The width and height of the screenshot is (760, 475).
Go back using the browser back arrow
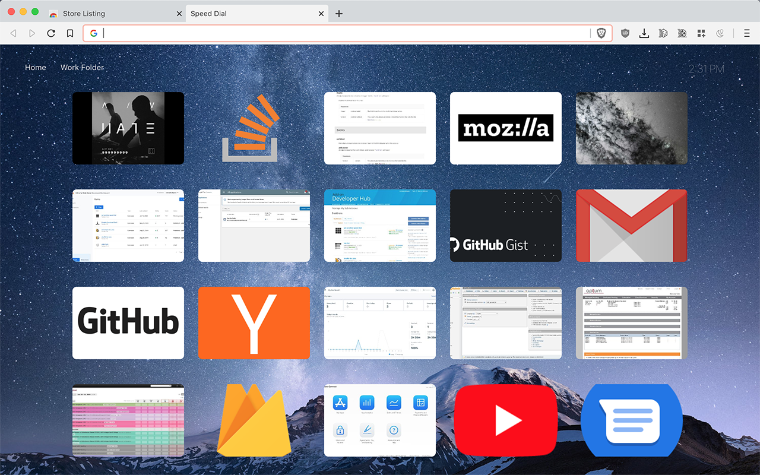pos(13,33)
